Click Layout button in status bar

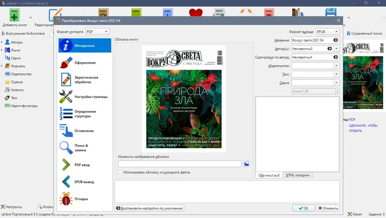355,214
